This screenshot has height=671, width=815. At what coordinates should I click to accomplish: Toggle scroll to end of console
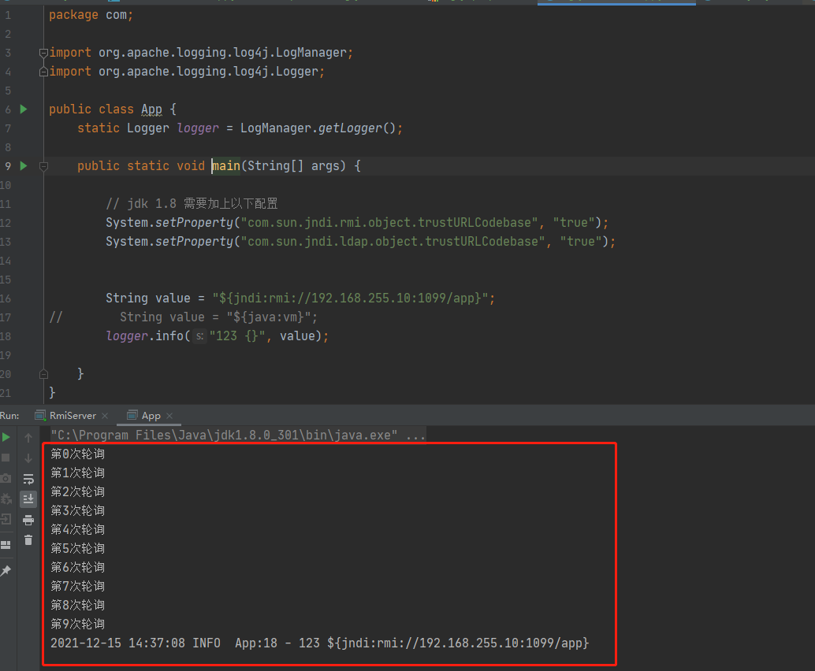(x=28, y=499)
